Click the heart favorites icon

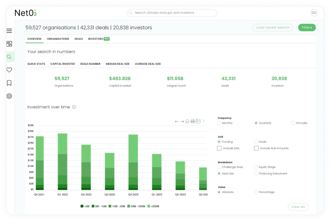(9, 70)
